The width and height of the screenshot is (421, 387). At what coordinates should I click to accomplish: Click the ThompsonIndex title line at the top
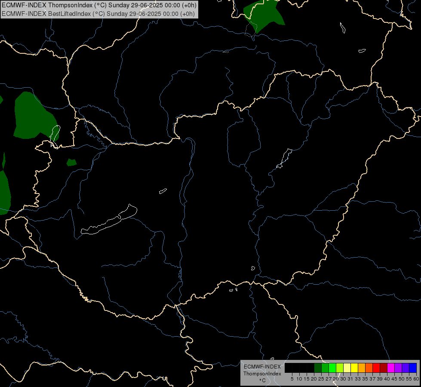tap(99, 5)
